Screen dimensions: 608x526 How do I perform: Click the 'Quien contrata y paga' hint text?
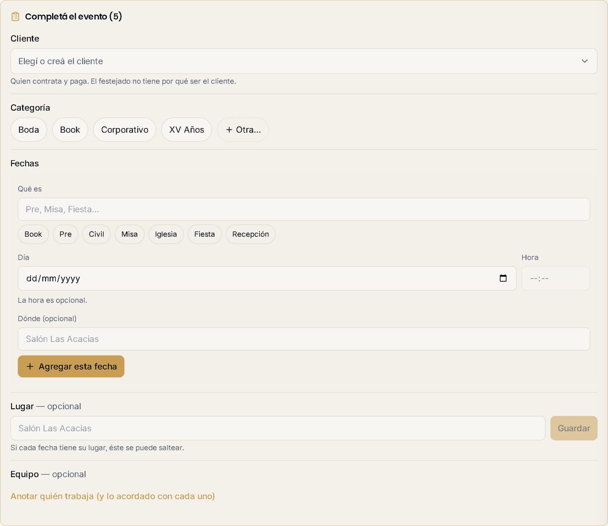[x=123, y=81]
